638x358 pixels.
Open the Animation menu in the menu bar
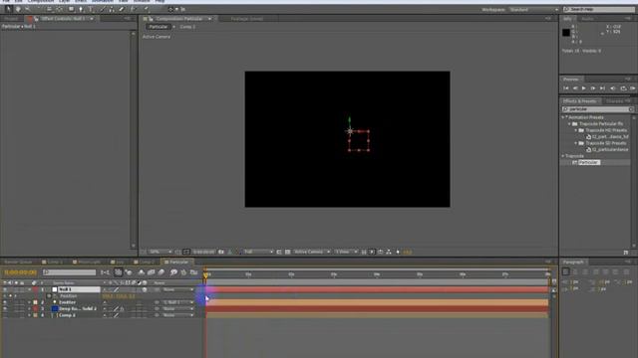[103, 1]
